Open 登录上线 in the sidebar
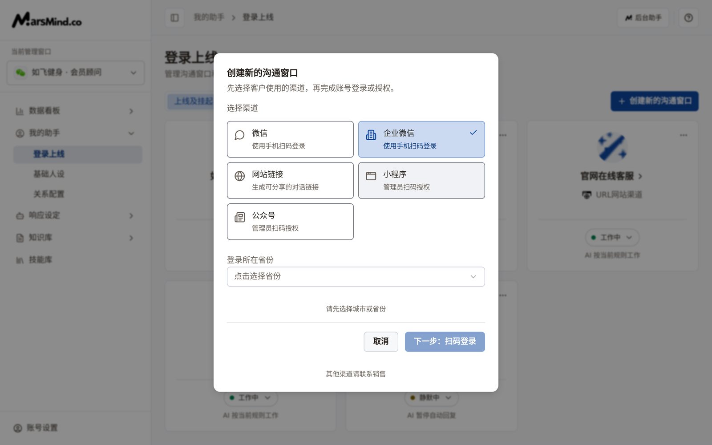This screenshot has height=445, width=712. [x=78, y=154]
